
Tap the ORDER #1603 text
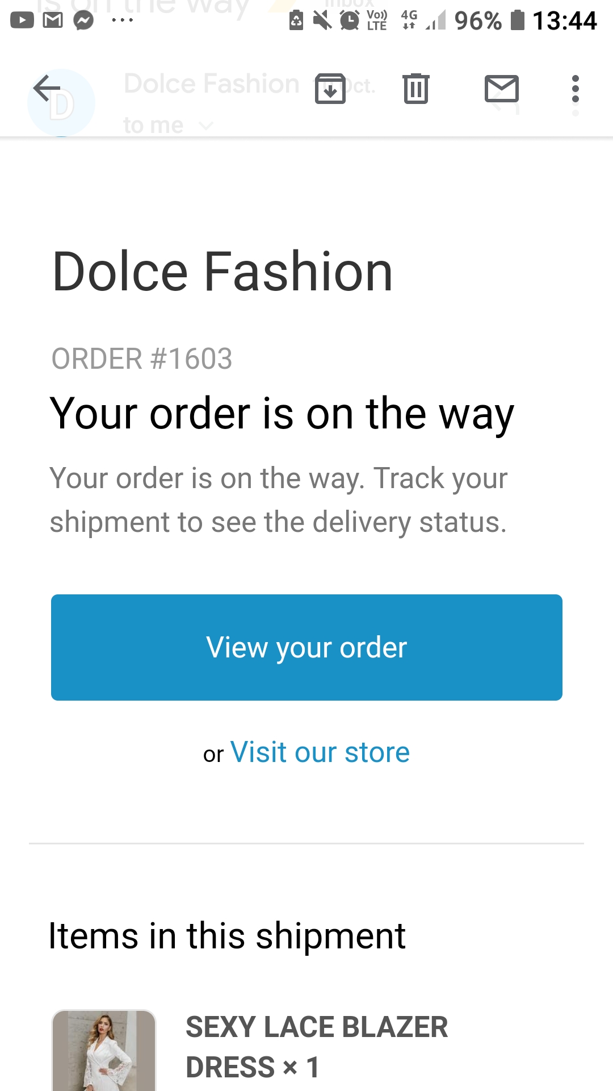142,359
